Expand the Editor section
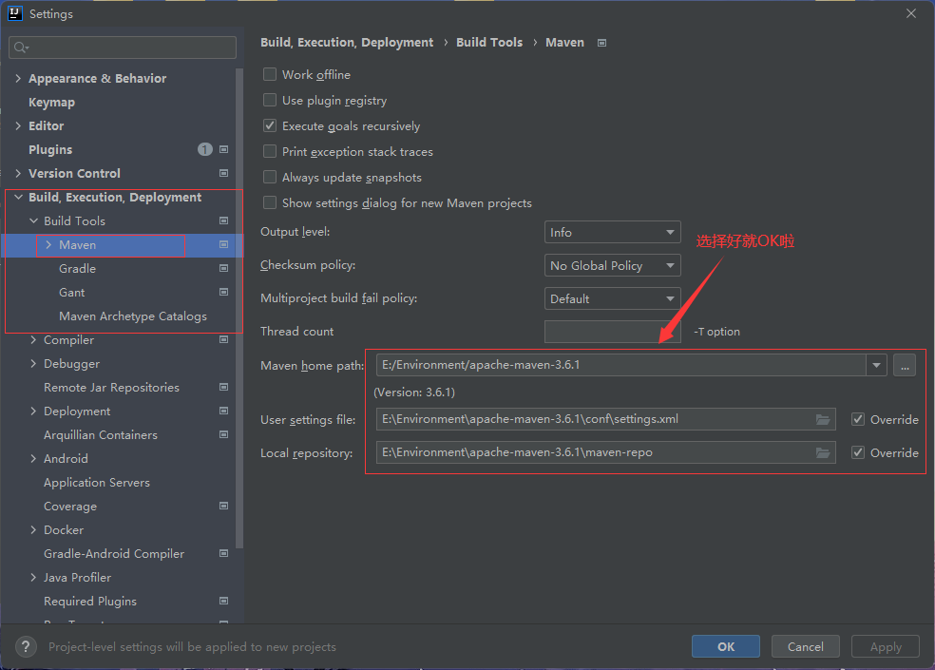The width and height of the screenshot is (935, 670). pyautogui.click(x=18, y=125)
